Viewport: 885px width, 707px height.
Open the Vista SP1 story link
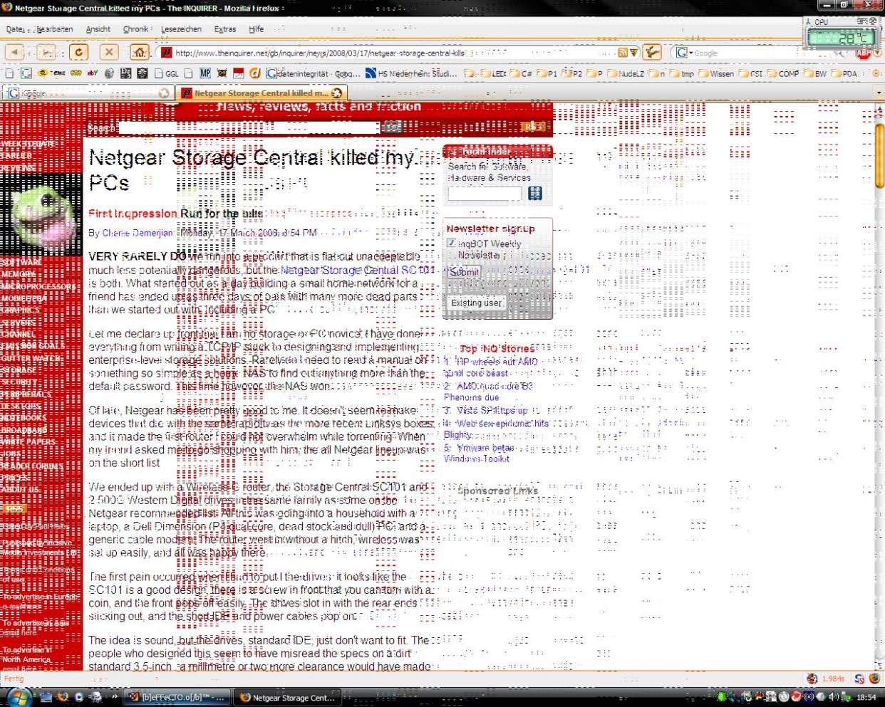(492, 411)
